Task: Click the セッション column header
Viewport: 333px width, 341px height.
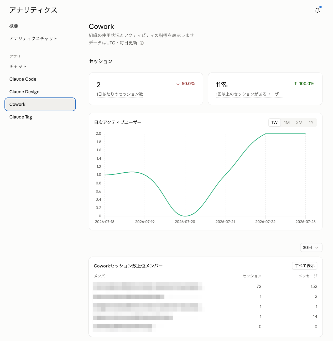Action: pos(252,276)
